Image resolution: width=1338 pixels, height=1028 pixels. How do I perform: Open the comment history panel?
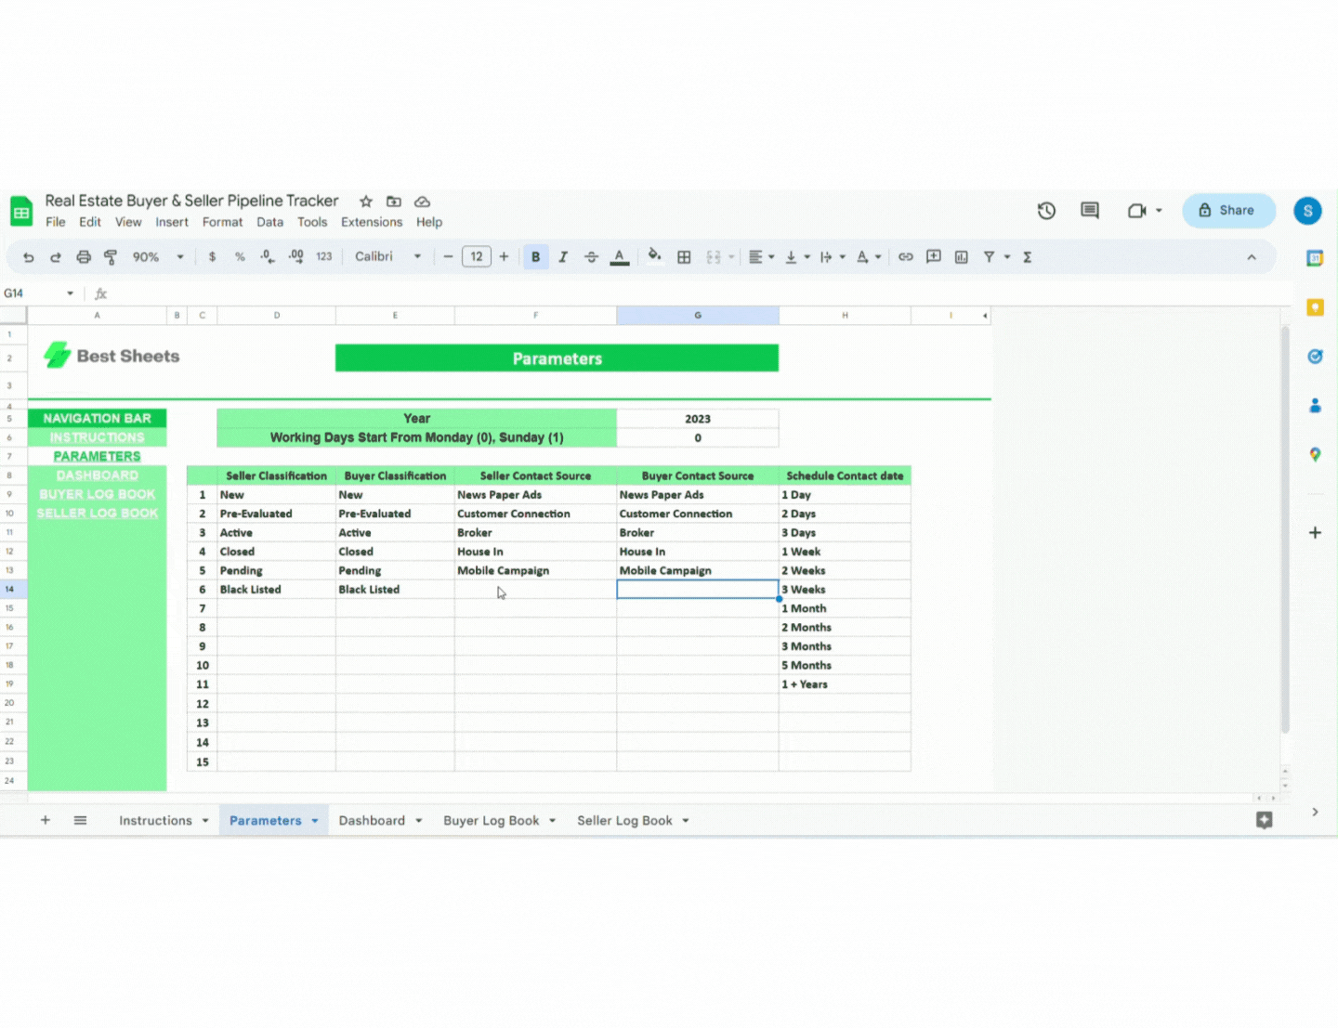1089,211
